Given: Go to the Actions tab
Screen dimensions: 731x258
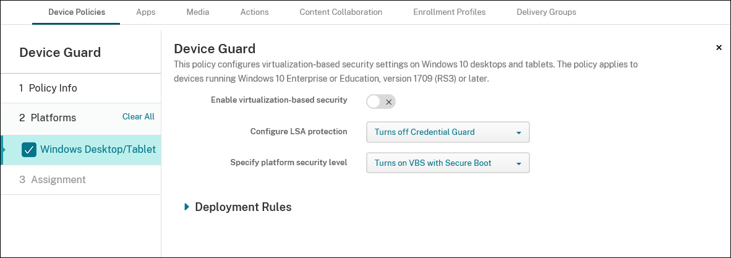Looking at the screenshot, I should tap(254, 12).
